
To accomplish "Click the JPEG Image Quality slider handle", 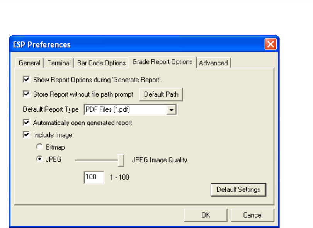I will pyautogui.click(x=121, y=160).
